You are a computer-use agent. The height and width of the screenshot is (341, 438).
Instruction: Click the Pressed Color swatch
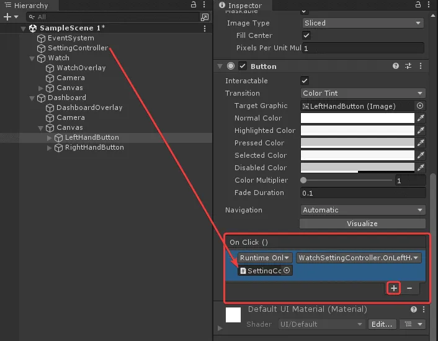(x=357, y=143)
